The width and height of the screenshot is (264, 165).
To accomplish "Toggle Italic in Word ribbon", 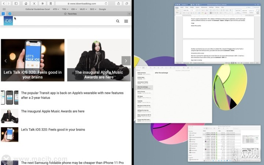I will coord(186,13).
